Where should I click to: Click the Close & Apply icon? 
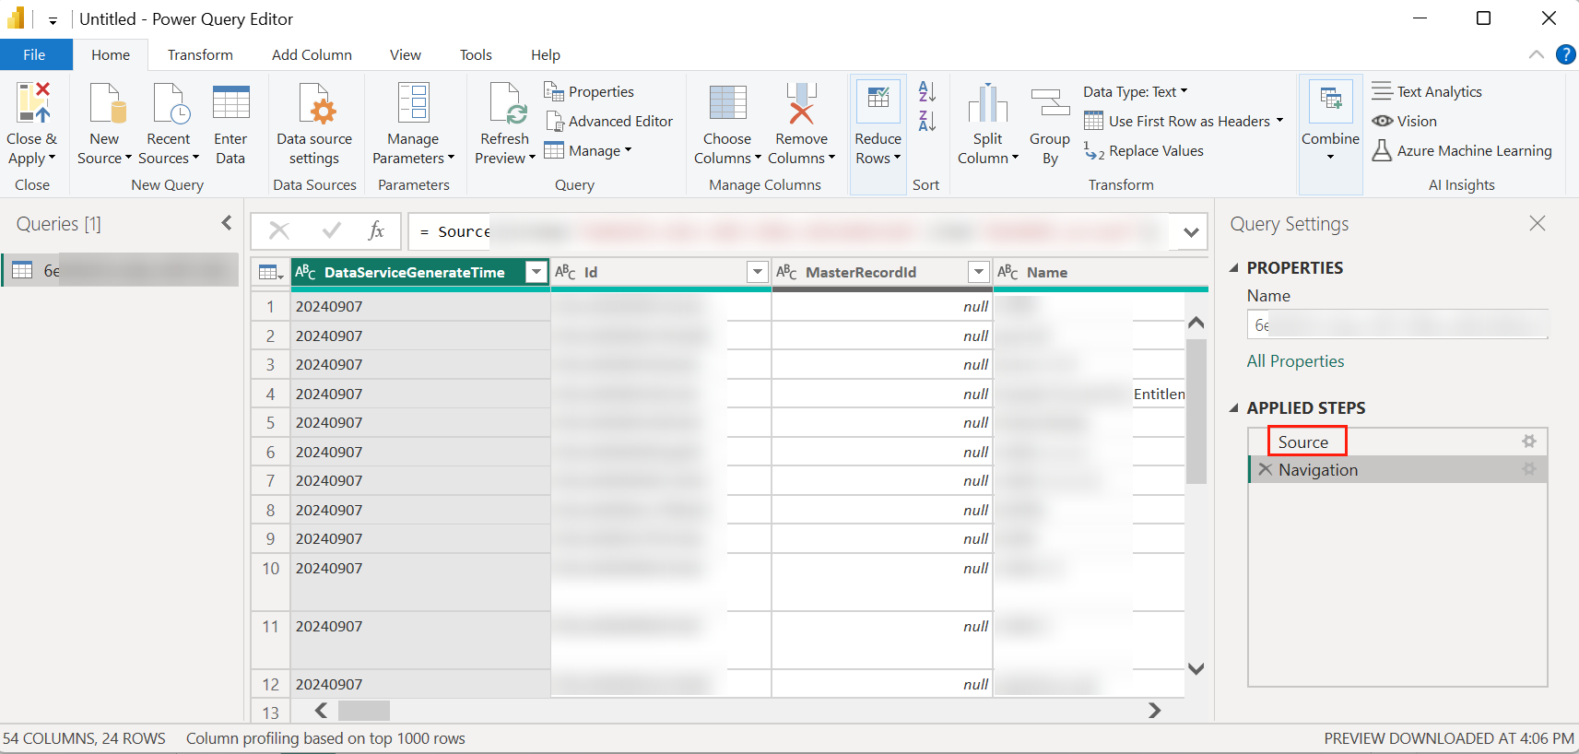click(x=32, y=103)
